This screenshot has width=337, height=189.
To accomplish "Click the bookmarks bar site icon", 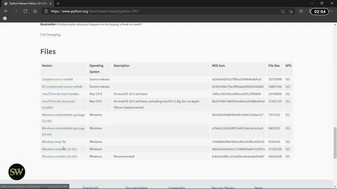I will (x=5, y=18).
